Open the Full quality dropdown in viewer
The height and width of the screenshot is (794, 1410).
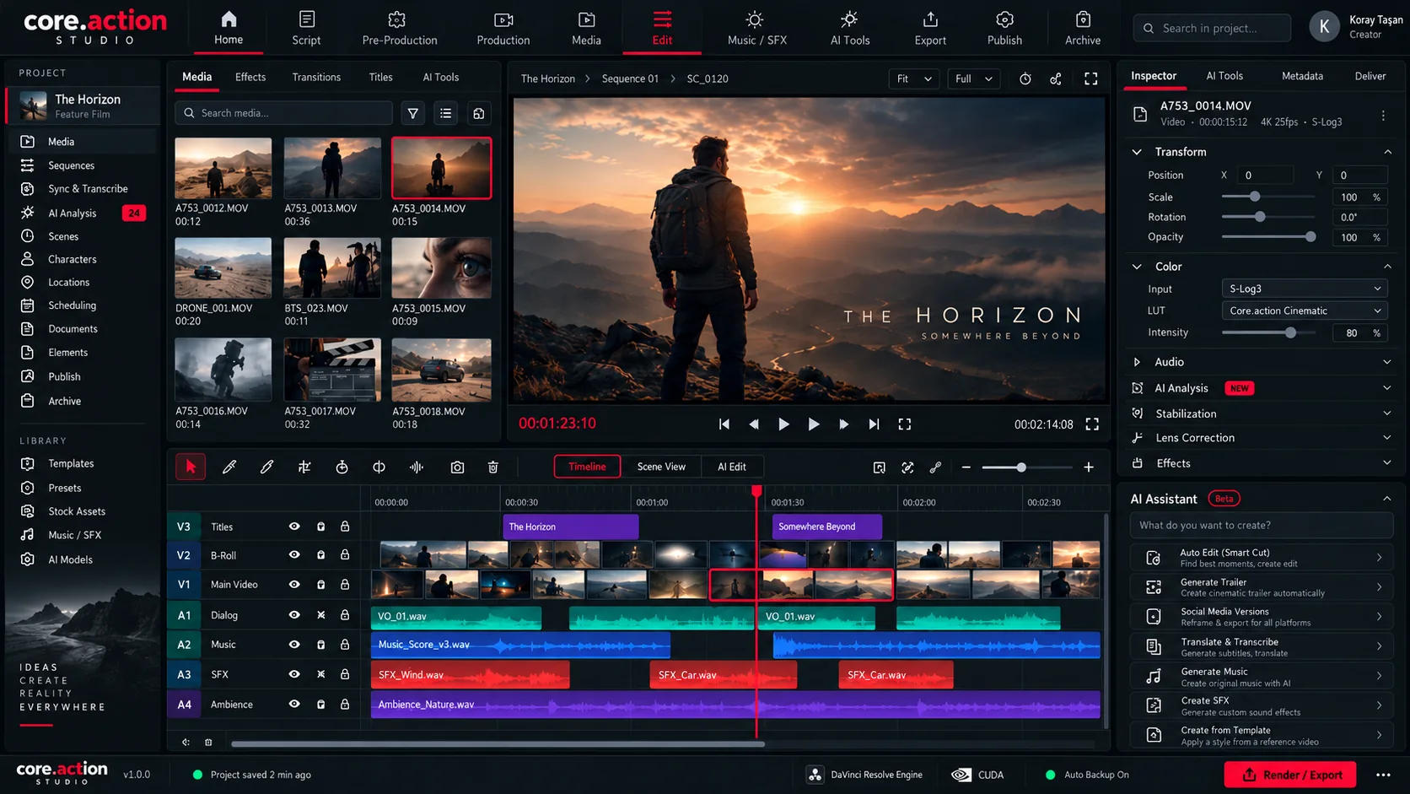(x=974, y=78)
